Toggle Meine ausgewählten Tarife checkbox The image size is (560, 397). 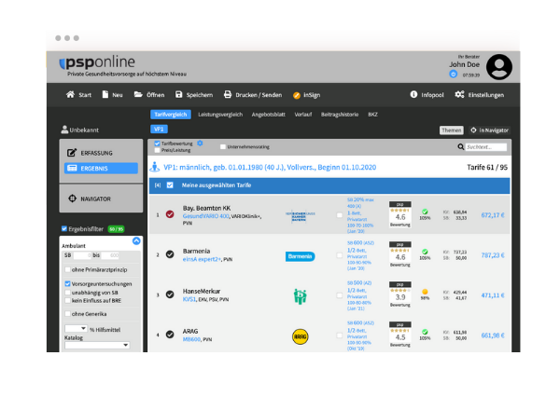click(x=170, y=185)
